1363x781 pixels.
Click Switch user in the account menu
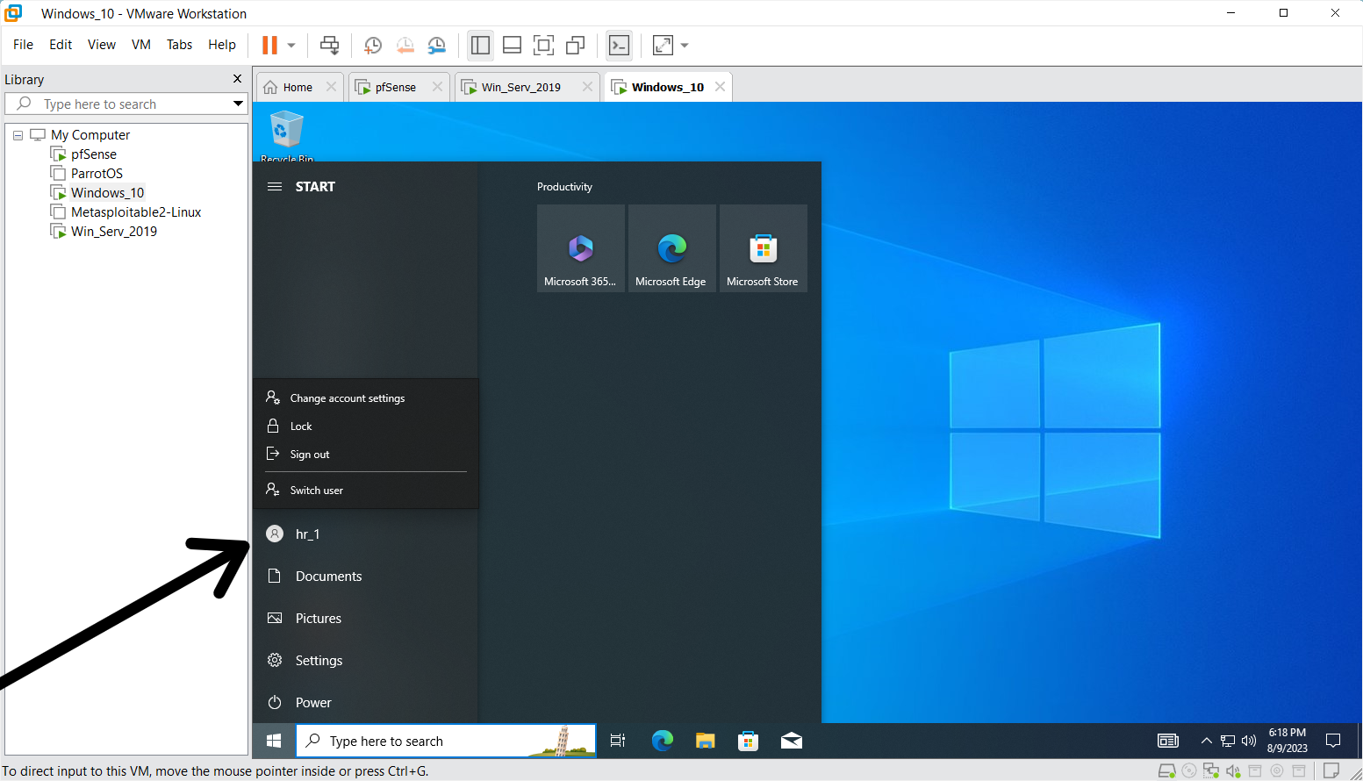pos(366,491)
